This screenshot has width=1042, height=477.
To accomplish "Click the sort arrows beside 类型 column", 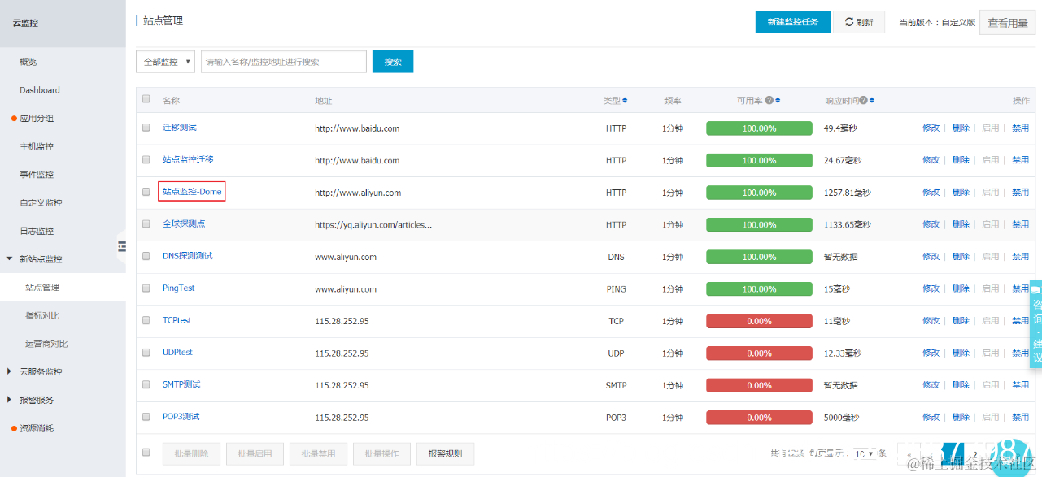I will (x=625, y=101).
